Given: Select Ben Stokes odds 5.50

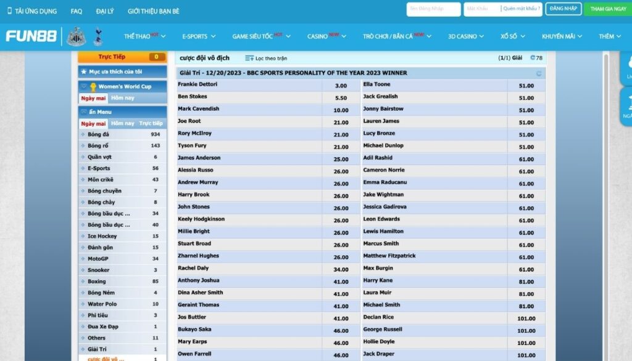Looking at the screenshot, I should tap(341, 98).
